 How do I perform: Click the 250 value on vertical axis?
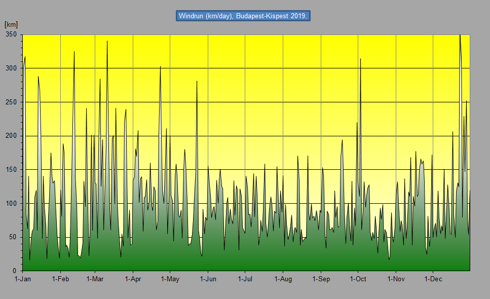tap(11, 102)
